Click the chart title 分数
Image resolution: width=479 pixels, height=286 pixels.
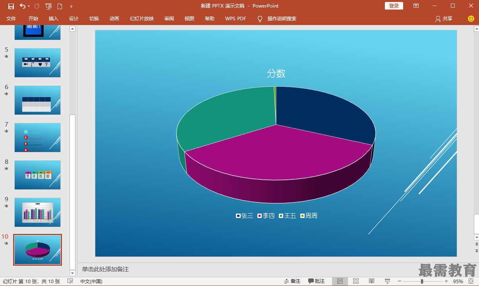click(276, 74)
